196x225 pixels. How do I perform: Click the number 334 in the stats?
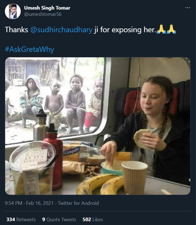click(11, 220)
